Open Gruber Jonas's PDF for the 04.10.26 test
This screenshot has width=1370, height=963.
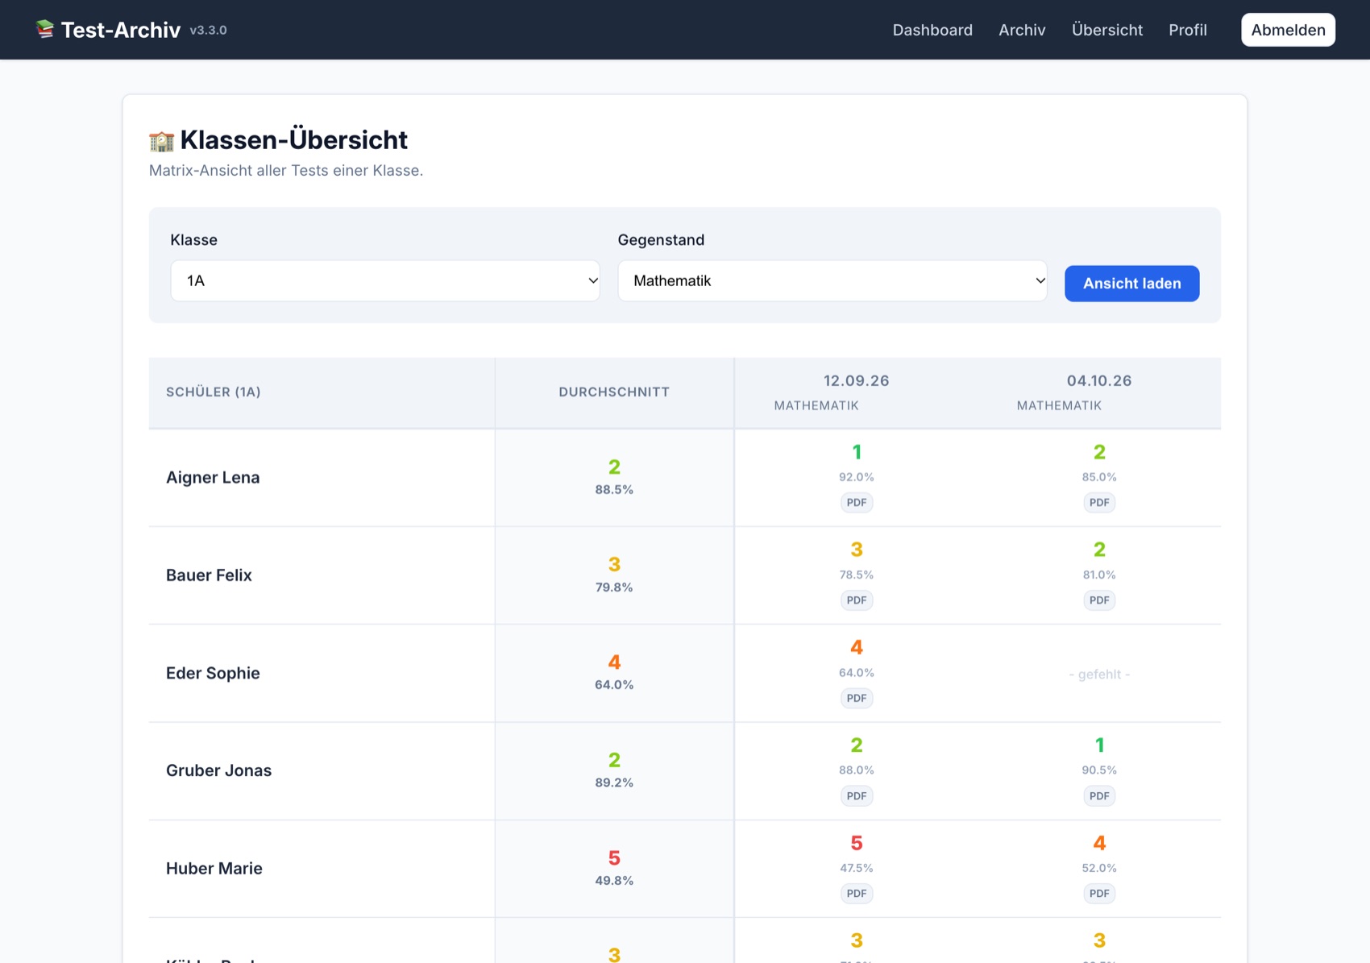click(1099, 796)
